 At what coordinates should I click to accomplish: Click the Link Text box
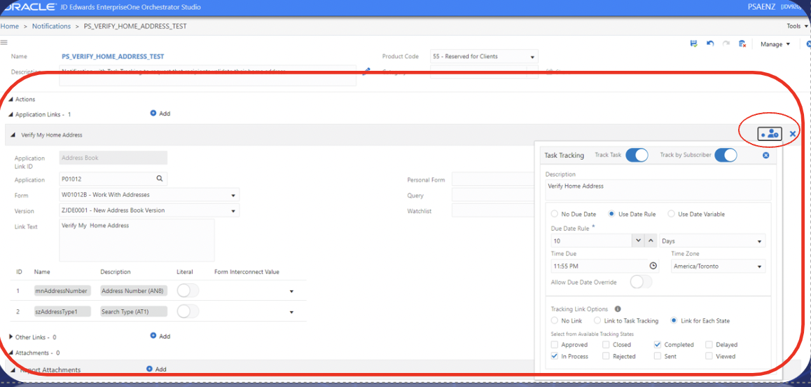137,240
